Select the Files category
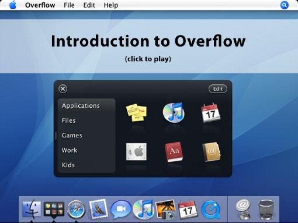The height and width of the screenshot is (223, 298). 87,120
